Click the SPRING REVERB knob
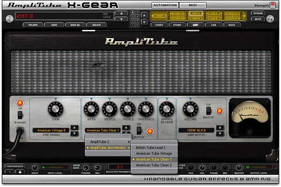The image size is (281, 187). [x=167, y=109]
